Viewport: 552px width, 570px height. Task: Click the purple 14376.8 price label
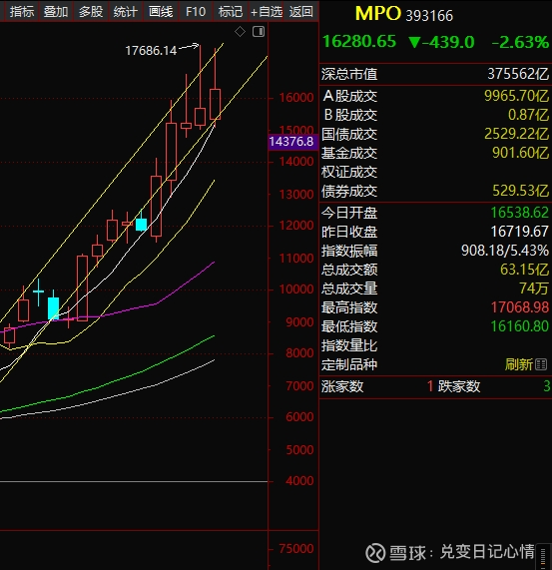291,142
